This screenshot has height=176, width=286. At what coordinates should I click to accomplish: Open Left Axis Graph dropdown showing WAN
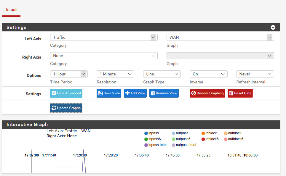point(220,37)
